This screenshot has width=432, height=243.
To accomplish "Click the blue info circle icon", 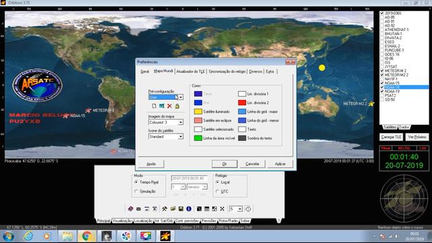I will pyautogui.click(x=189, y=209).
